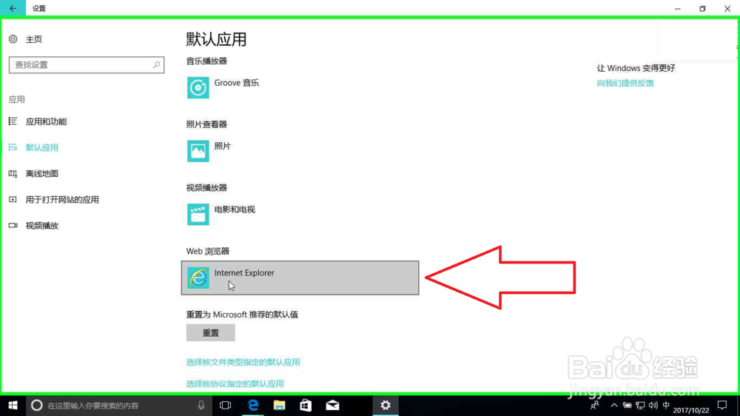Go back with the arrow button
This screenshot has height=416, width=740.
click(x=13, y=8)
